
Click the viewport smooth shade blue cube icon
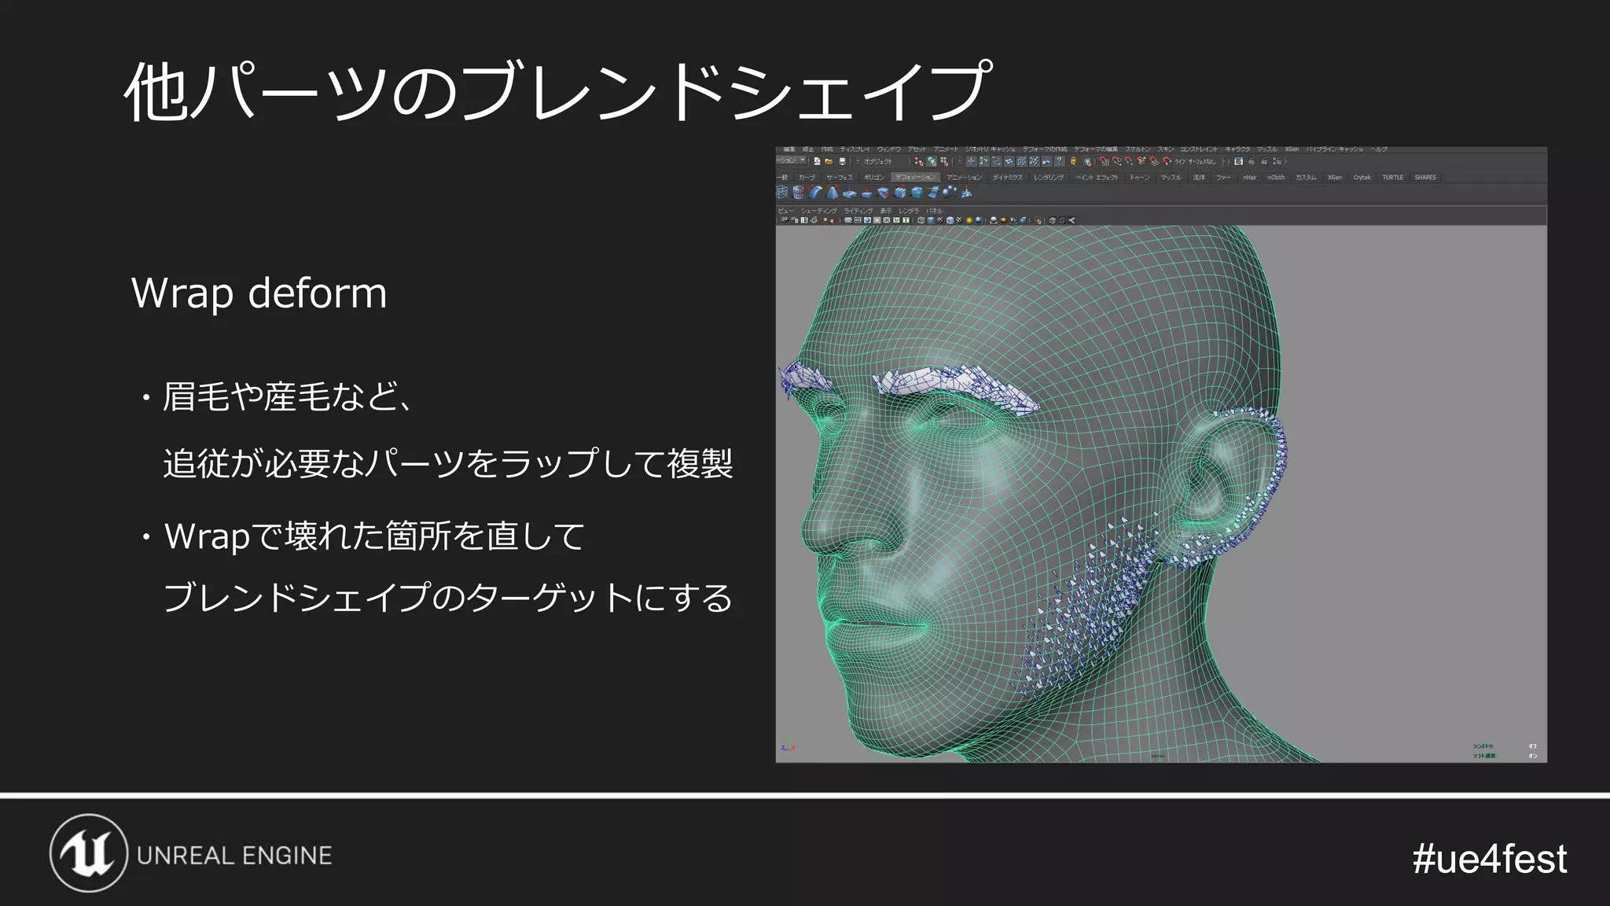pos(930,220)
